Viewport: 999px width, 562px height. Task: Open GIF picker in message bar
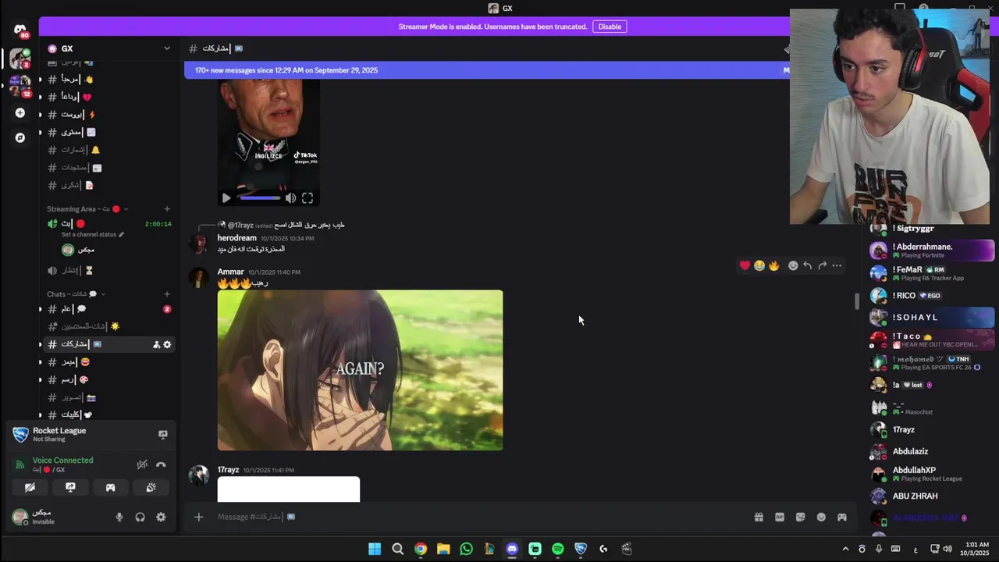pyautogui.click(x=779, y=517)
